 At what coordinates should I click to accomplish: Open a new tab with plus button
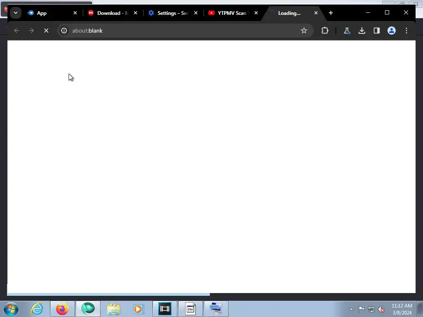tap(331, 13)
